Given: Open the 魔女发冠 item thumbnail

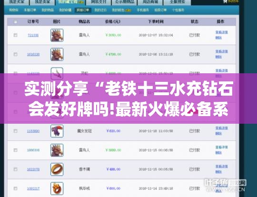Looking at the screenshot, I should pos(57,131).
